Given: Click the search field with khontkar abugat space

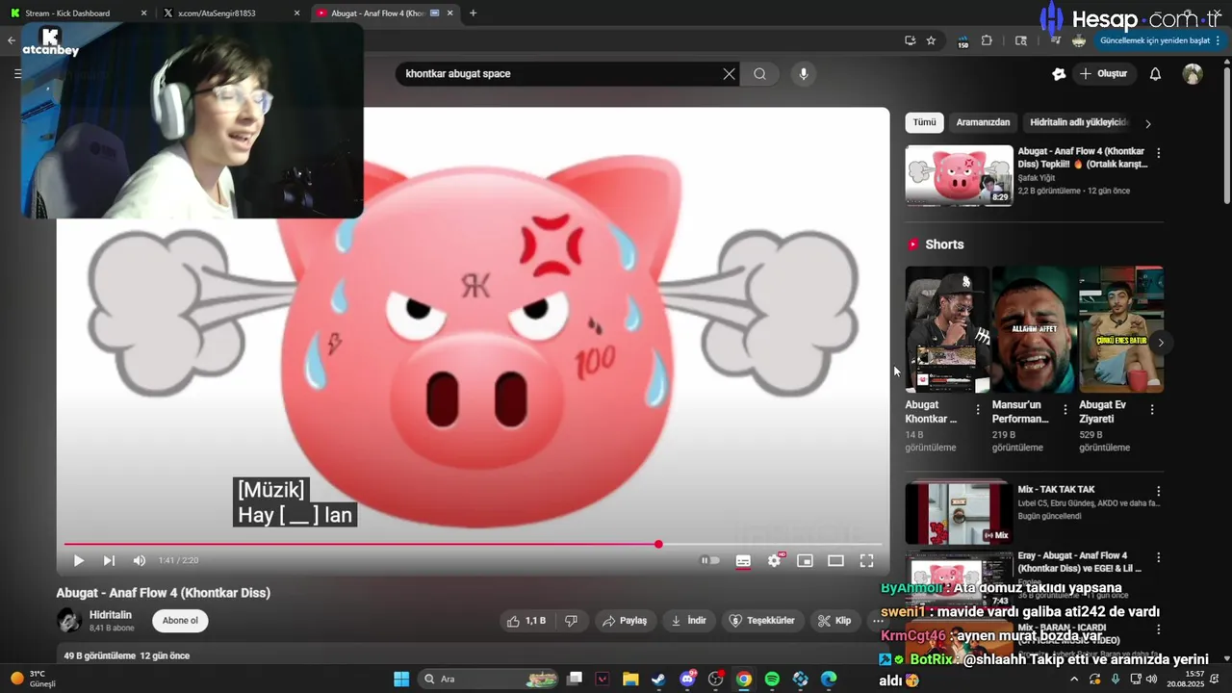Looking at the screenshot, I should pyautogui.click(x=558, y=74).
